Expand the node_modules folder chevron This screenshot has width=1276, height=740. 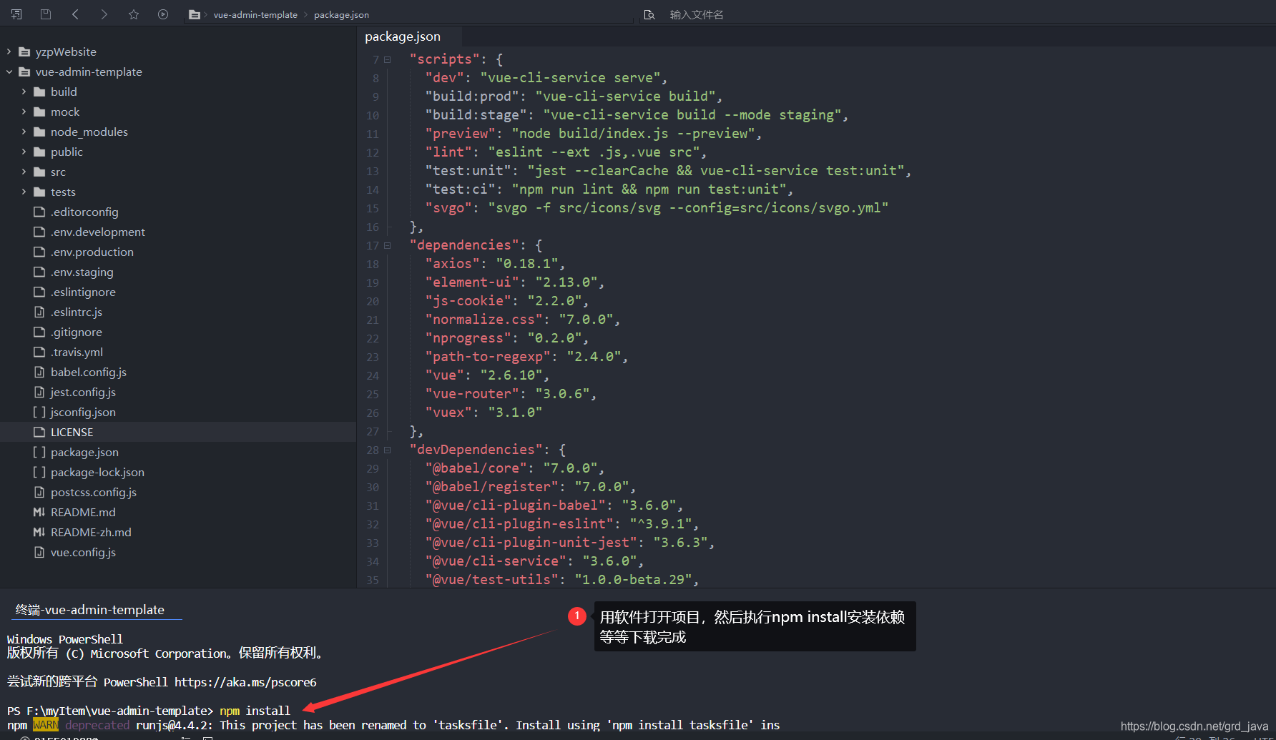pyautogui.click(x=24, y=132)
